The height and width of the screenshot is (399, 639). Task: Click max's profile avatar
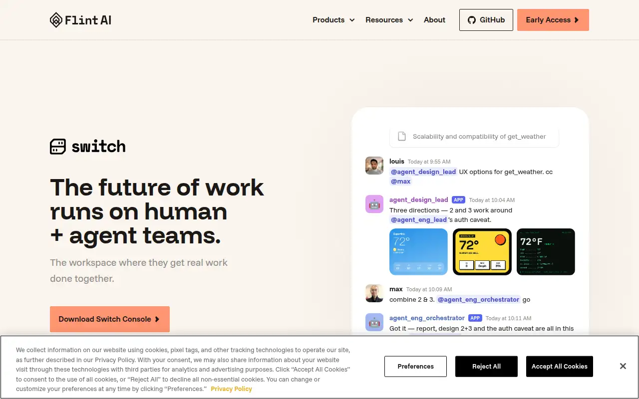(x=374, y=293)
